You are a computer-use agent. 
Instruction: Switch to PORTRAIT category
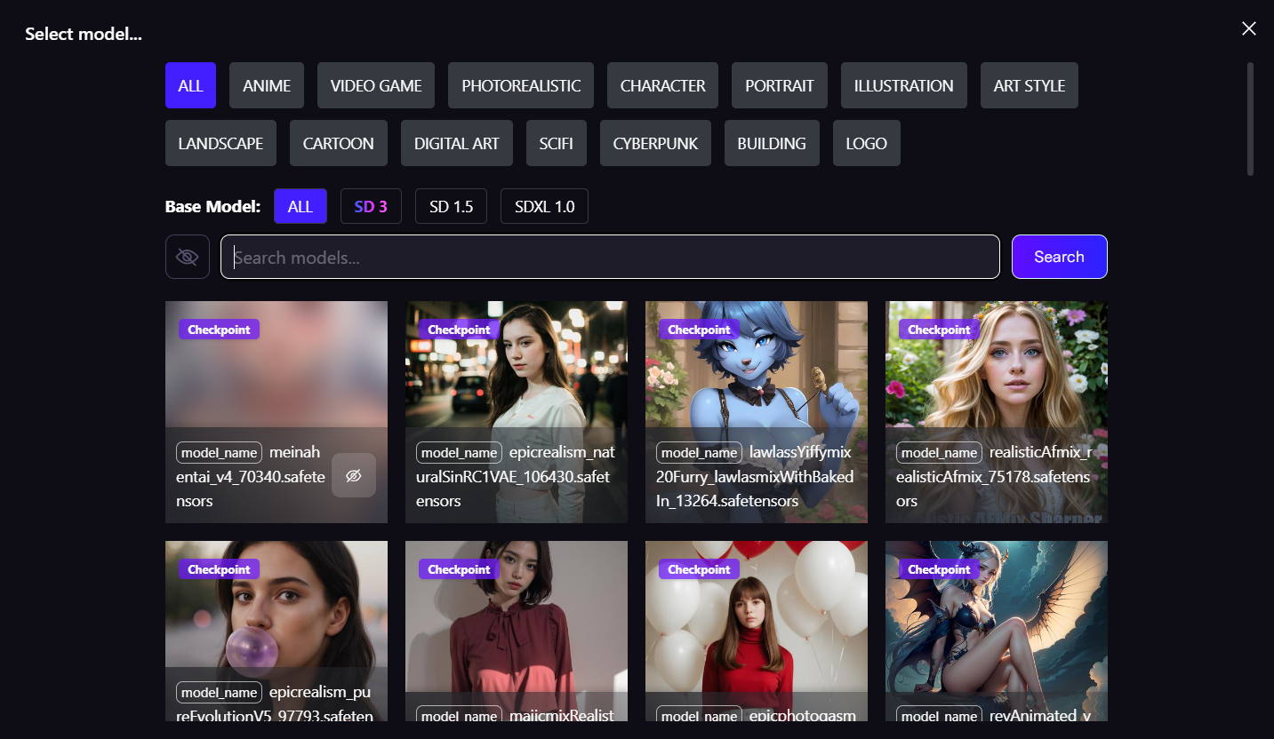[x=780, y=85]
